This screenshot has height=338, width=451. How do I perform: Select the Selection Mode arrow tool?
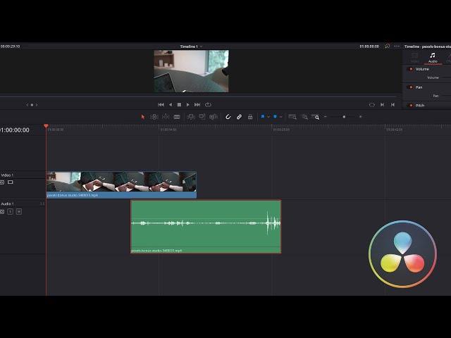pyautogui.click(x=143, y=117)
